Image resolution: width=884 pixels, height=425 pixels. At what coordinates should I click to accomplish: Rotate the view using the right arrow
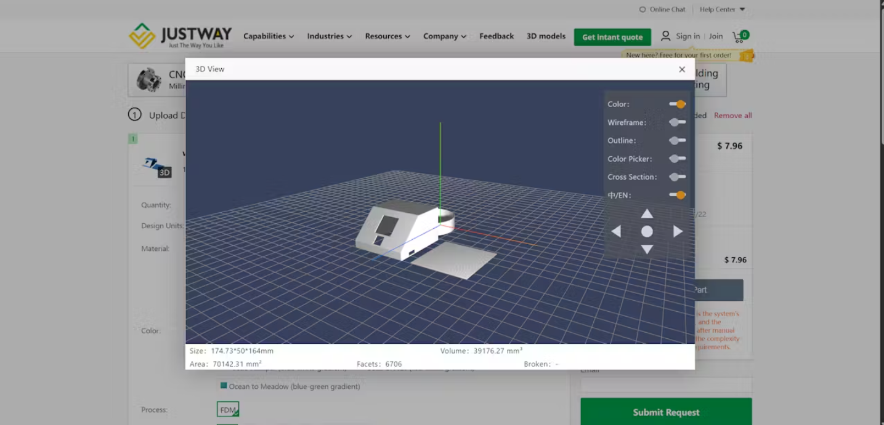click(x=678, y=231)
